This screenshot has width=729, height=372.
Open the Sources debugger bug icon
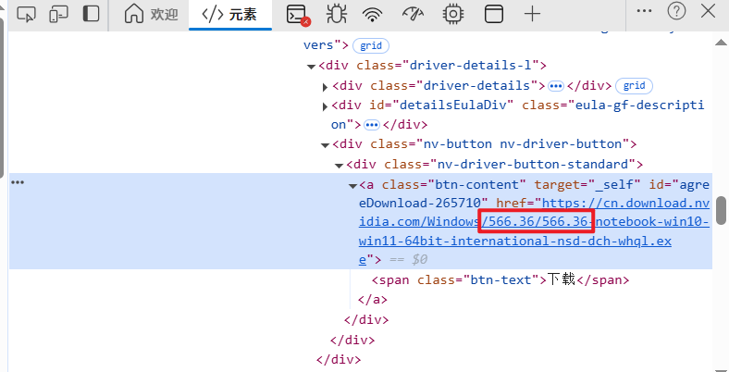pyautogui.click(x=337, y=14)
